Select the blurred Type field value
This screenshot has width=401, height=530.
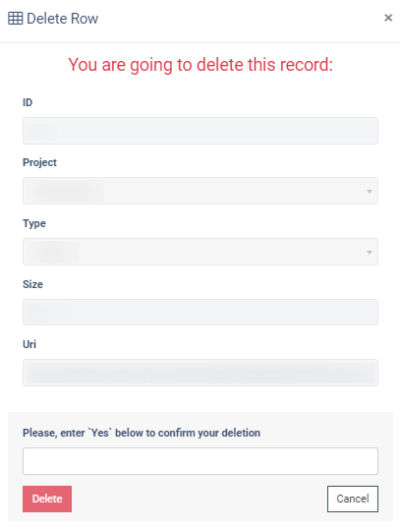[x=53, y=252]
